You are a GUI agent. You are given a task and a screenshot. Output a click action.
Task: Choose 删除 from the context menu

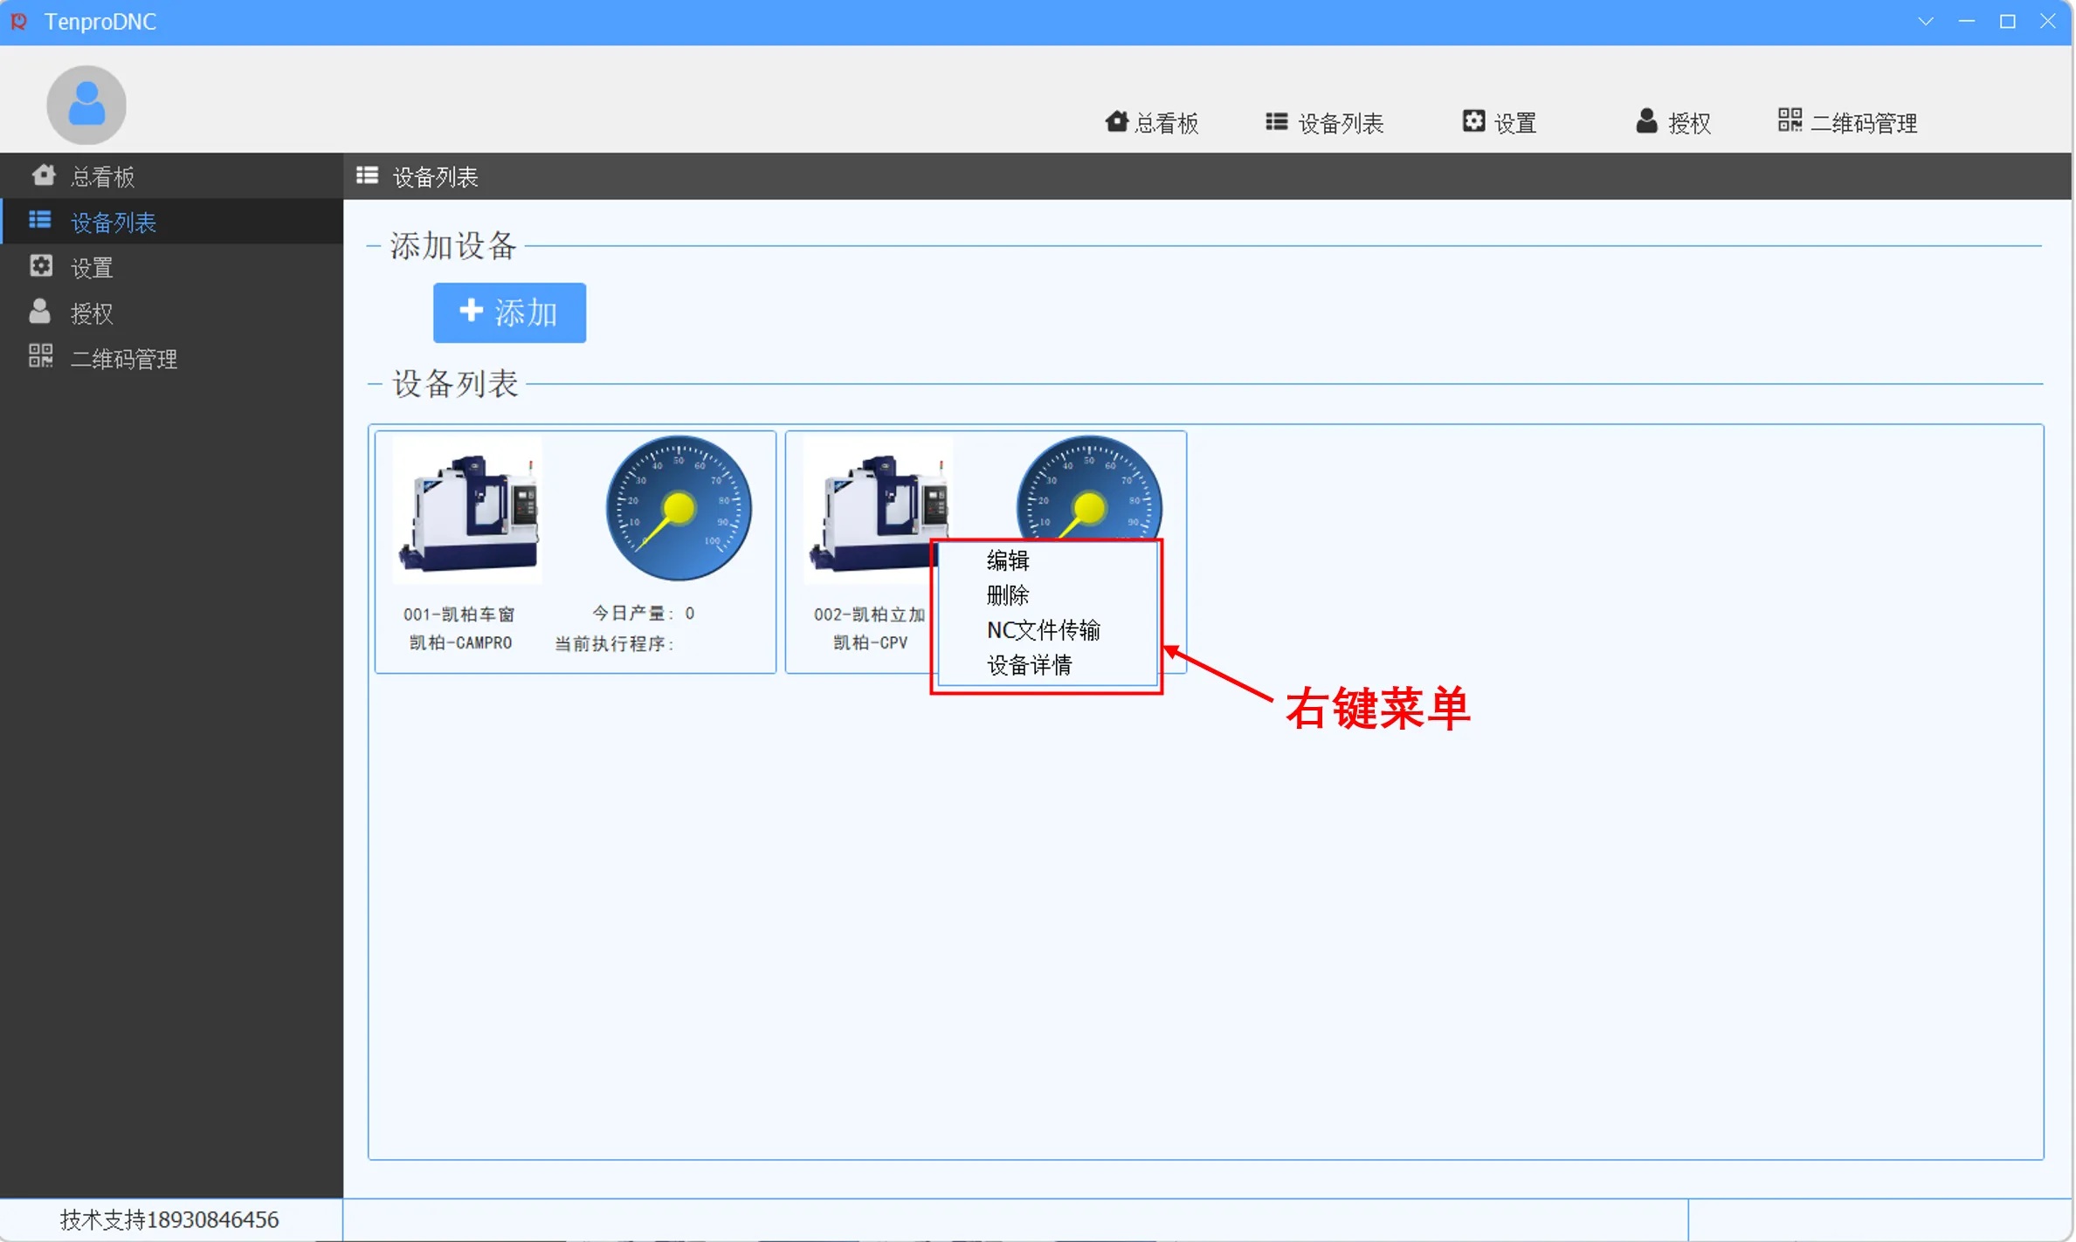(x=1008, y=595)
